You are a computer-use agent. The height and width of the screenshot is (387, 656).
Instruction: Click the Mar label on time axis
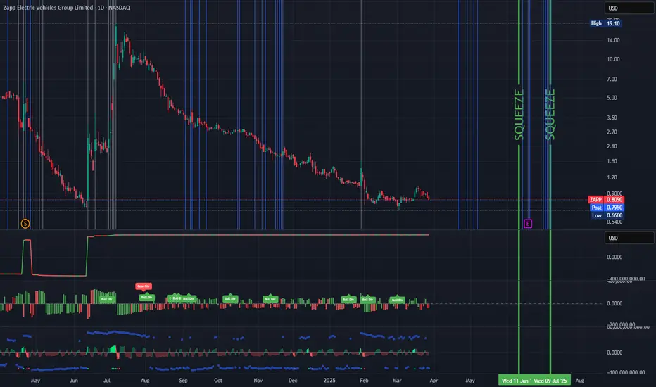[396, 380]
